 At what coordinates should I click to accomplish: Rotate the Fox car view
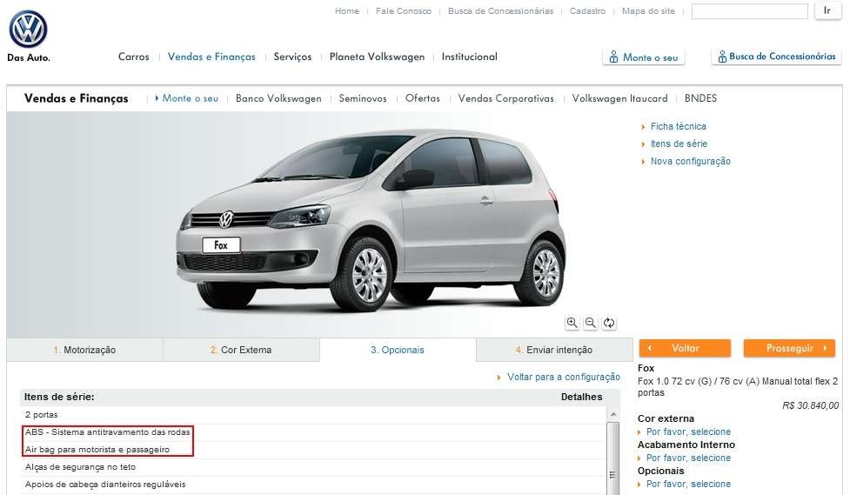tap(609, 323)
